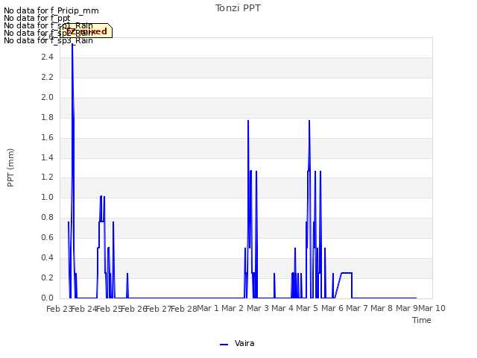Click the 0.6 y-axis tick label
477x358 pixels.
coord(47,237)
